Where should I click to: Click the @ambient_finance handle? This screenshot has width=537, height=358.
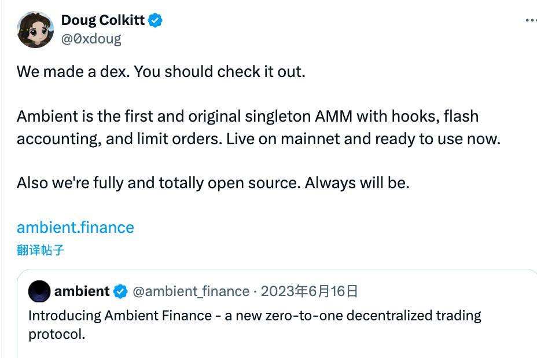pos(191,291)
